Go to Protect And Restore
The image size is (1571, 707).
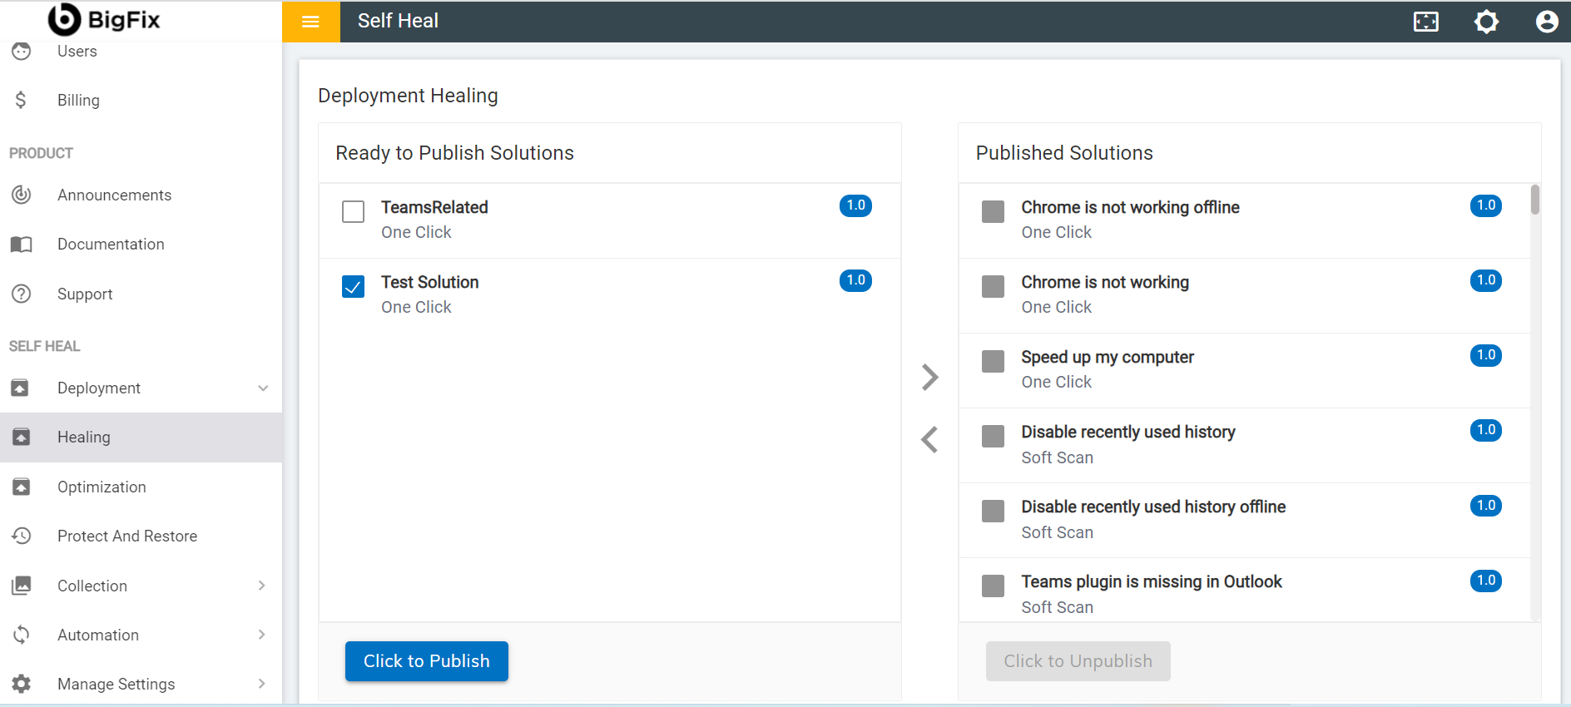point(126,536)
